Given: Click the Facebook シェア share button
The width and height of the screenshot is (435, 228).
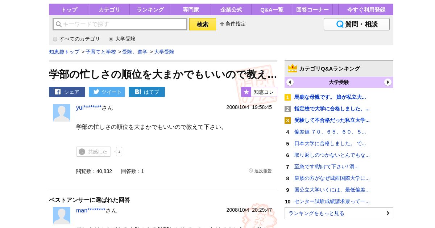Looking at the screenshot, I should pos(67,92).
